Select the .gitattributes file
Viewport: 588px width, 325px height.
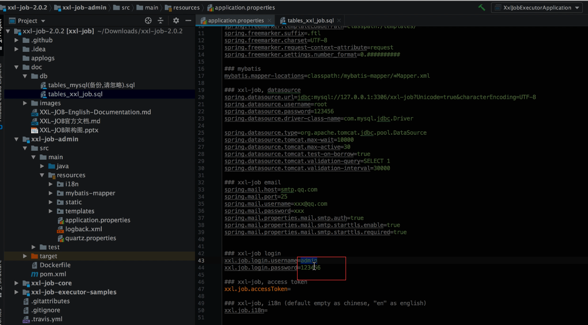point(50,301)
